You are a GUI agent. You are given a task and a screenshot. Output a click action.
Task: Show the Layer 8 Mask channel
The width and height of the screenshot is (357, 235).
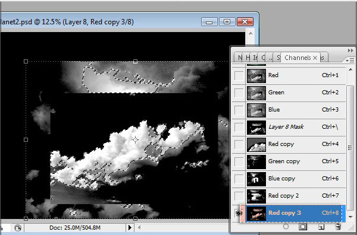[x=239, y=127]
